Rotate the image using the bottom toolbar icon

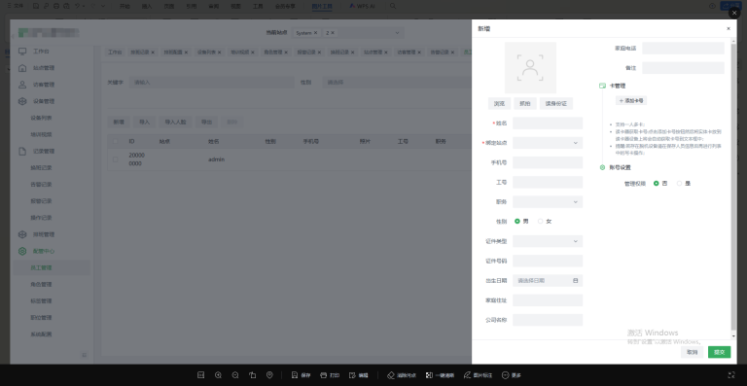[x=253, y=375]
